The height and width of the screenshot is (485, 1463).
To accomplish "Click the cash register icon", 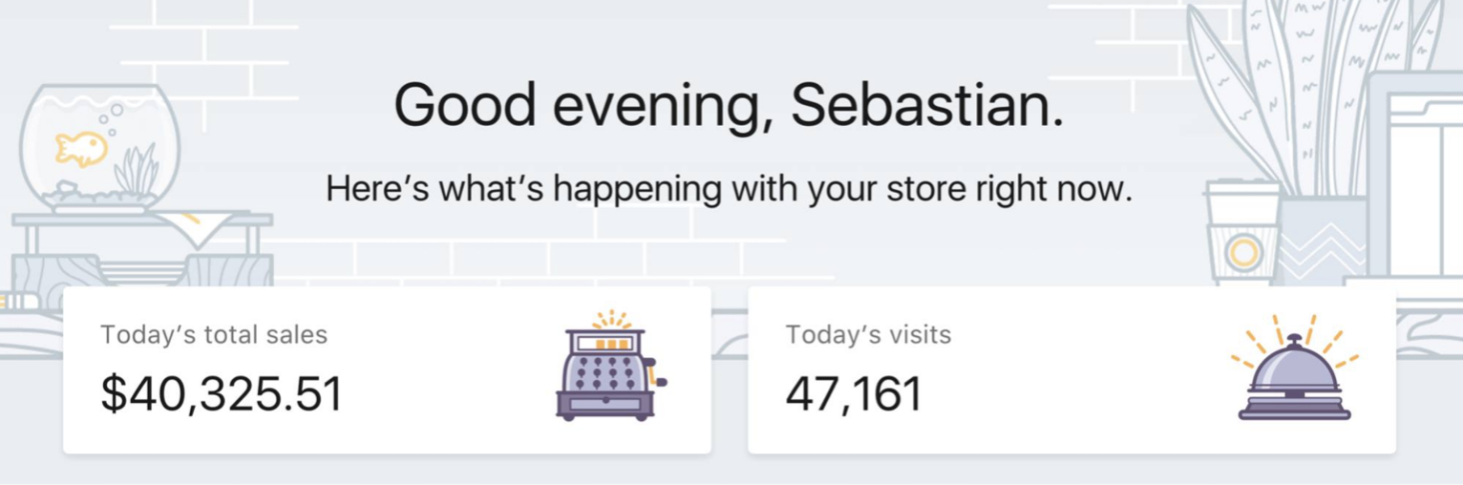I will pos(611,366).
